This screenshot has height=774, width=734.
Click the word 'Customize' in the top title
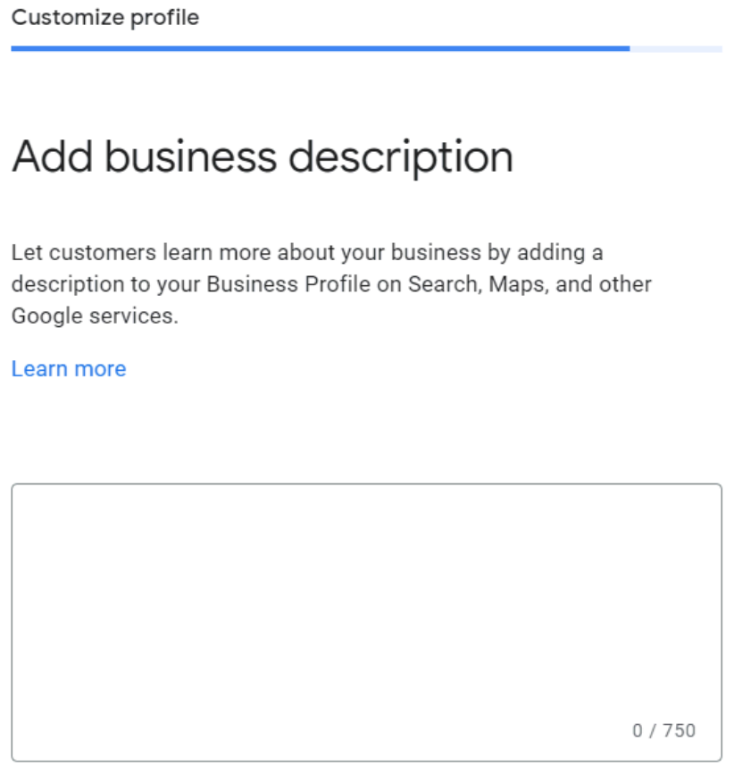pos(68,18)
